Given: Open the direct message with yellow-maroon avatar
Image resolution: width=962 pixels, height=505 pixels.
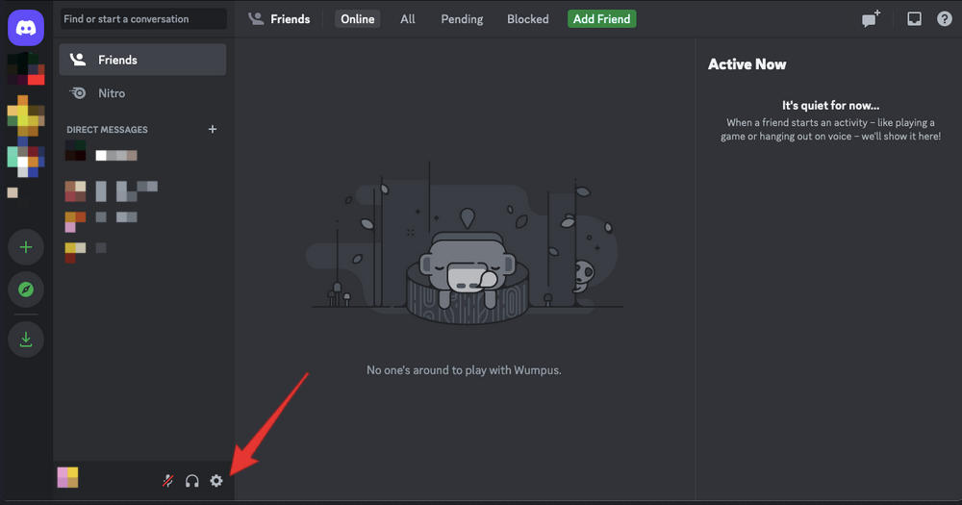Looking at the screenshot, I should point(142,252).
